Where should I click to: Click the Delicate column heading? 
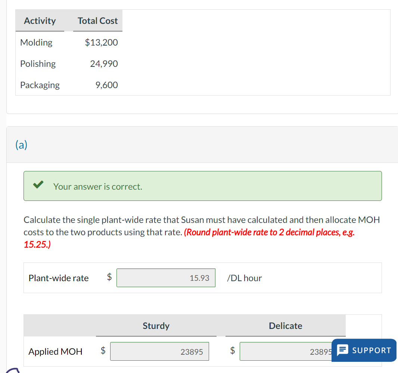[x=285, y=326]
